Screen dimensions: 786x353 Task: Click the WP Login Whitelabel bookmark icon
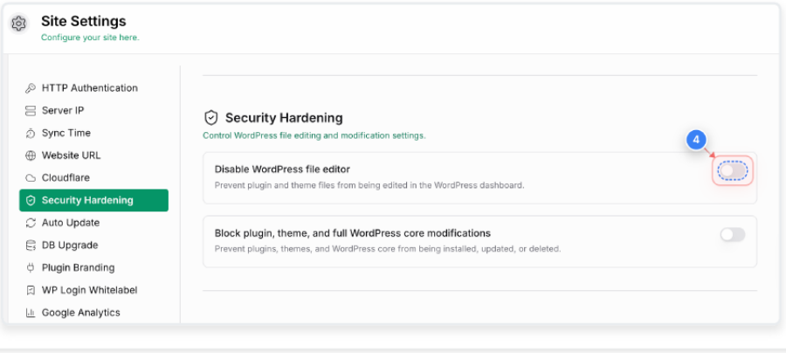point(31,290)
